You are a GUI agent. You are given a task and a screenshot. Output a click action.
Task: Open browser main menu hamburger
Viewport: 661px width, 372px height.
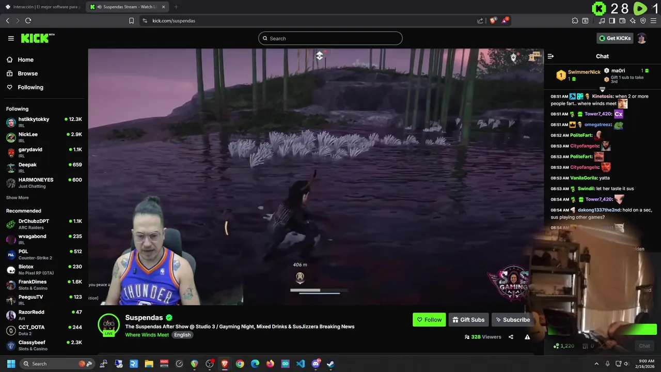[x=653, y=21]
